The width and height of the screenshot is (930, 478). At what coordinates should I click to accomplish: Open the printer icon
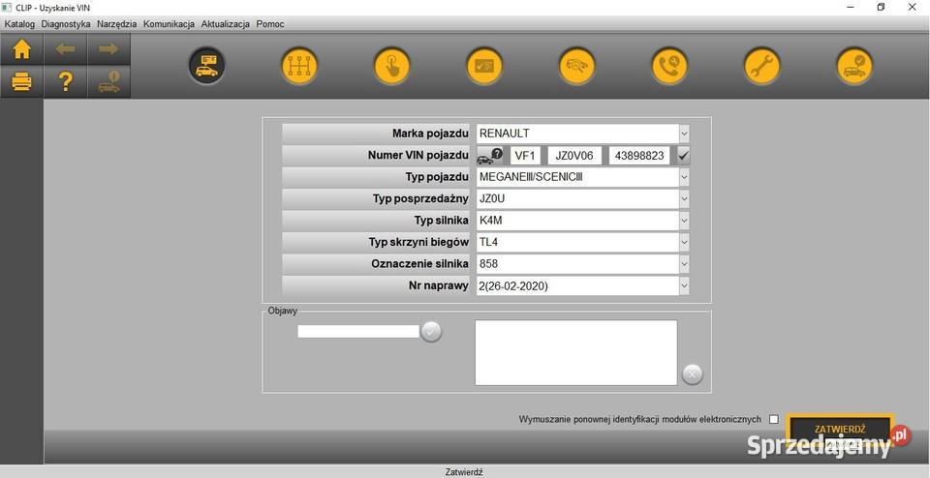(x=21, y=81)
